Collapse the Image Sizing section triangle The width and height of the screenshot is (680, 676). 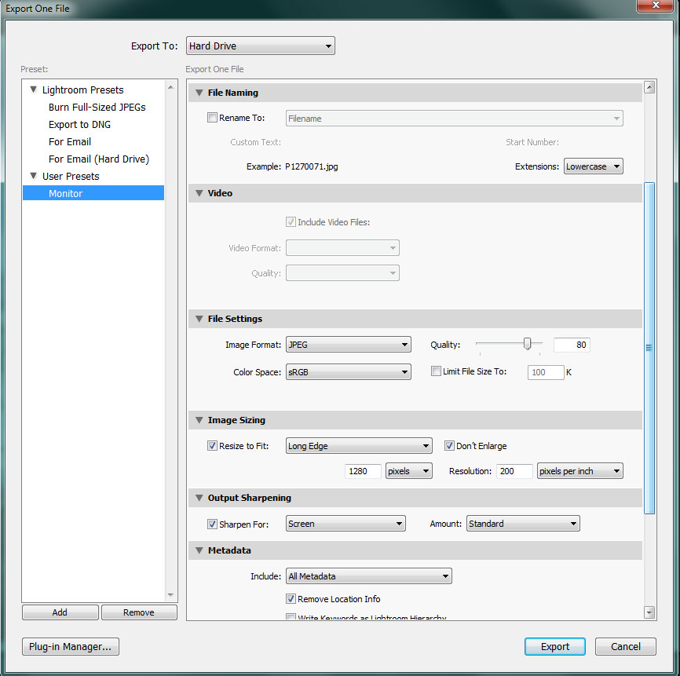click(198, 420)
